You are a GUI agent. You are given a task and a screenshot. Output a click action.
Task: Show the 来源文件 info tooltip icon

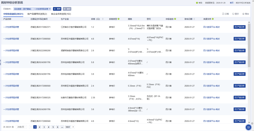[213, 19]
